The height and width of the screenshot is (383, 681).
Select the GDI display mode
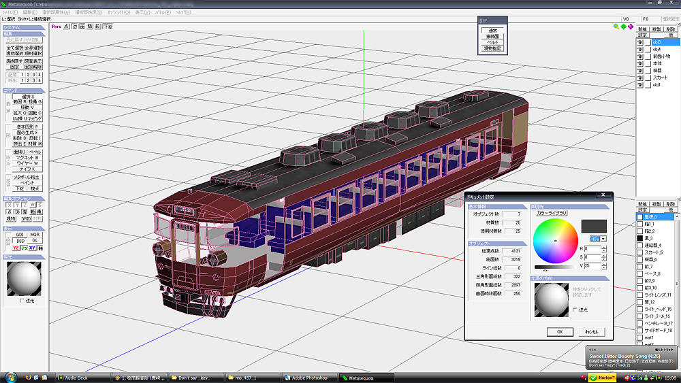20,235
